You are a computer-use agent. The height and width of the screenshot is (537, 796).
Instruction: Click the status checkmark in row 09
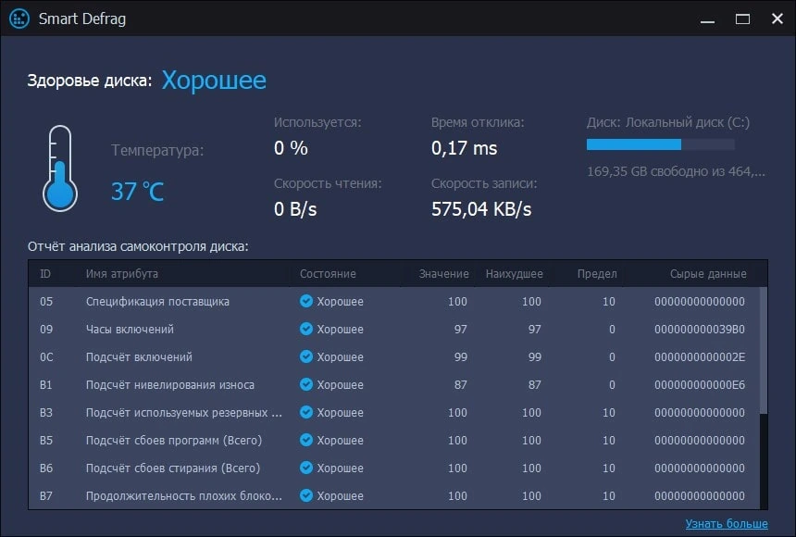(x=306, y=329)
